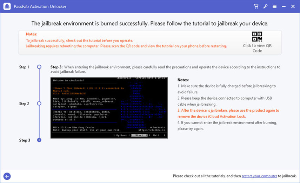
Task: Open the shopping cart purchase icon
Action: [256, 6]
